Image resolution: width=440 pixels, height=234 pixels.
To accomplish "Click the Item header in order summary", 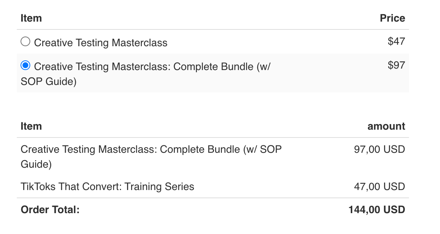I will [x=31, y=126].
